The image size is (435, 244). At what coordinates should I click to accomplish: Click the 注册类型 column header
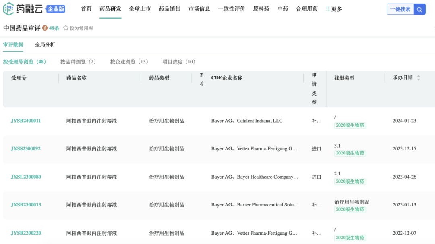pyautogui.click(x=344, y=78)
